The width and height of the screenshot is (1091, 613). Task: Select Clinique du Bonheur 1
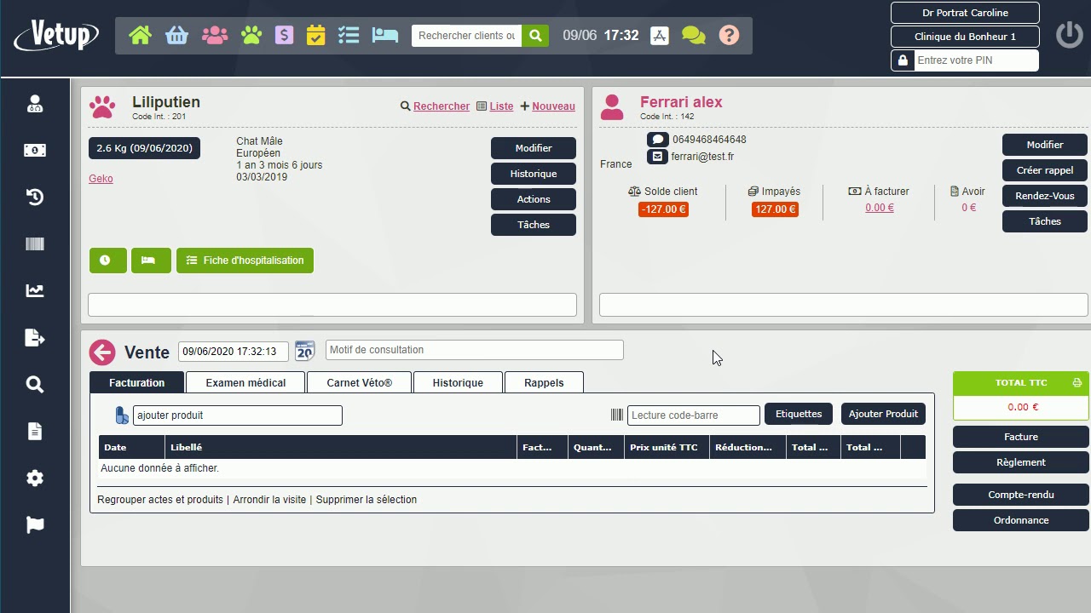tap(964, 37)
